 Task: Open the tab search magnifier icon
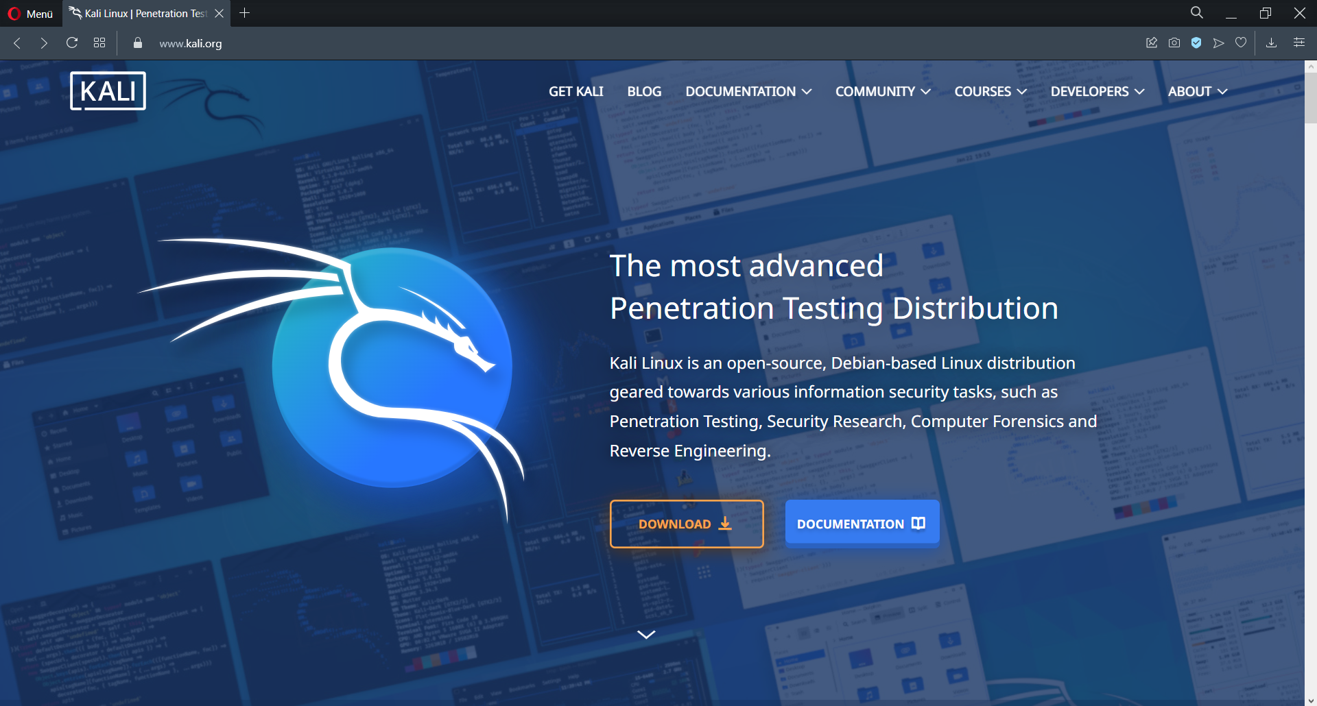[x=1197, y=12]
